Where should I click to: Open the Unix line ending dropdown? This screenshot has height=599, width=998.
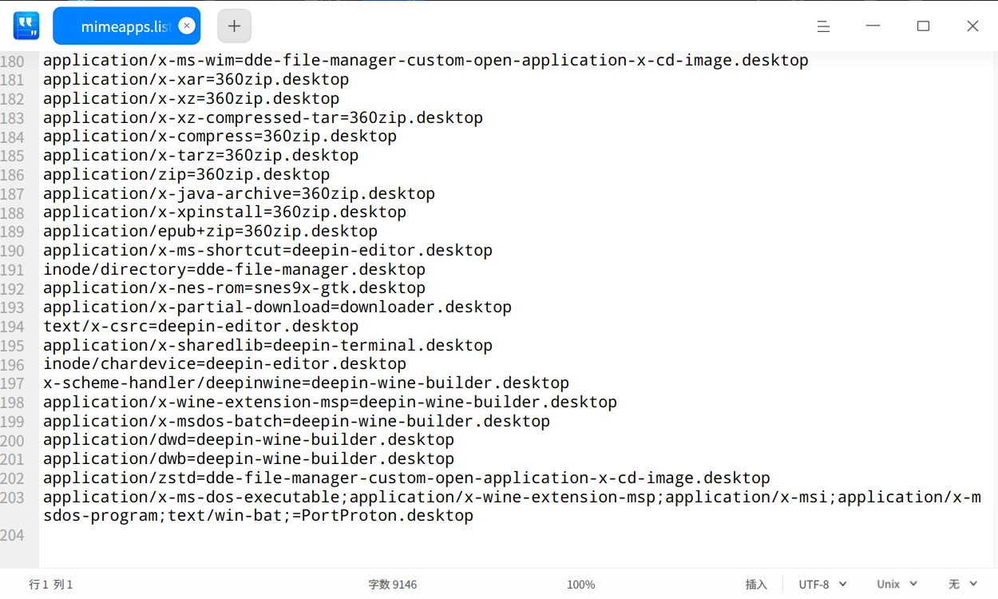pos(897,585)
